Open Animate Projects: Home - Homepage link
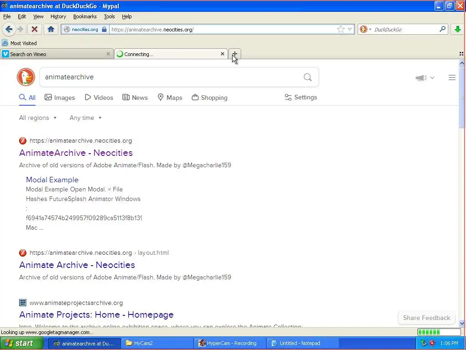This screenshot has width=466, height=350. (x=96, y=314)
